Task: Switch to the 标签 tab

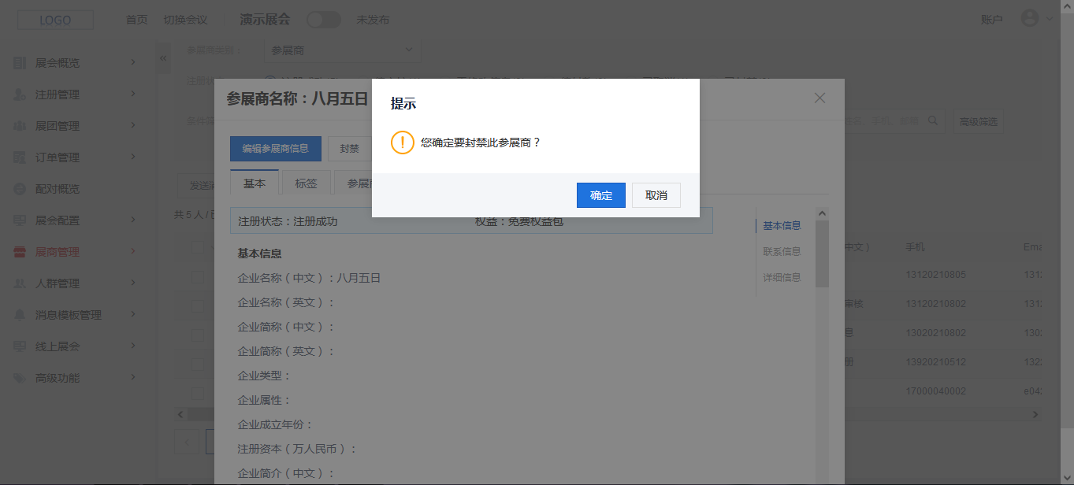Action: click(306, 183)
